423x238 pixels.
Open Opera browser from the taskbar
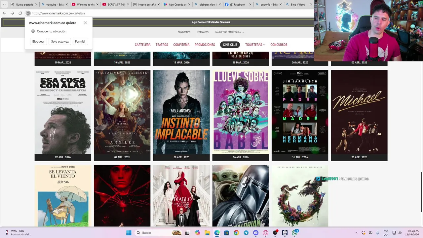coord(265,233)
